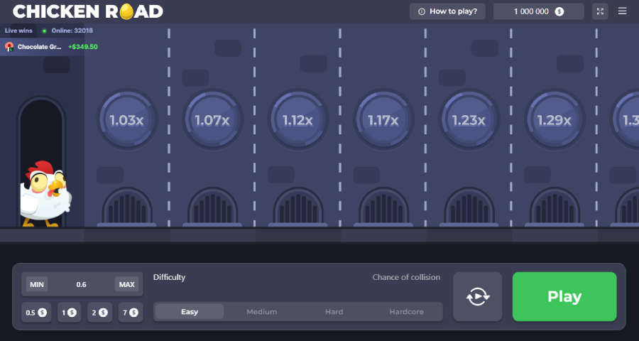Click the auto-play cycle icon button

(478, 297)
